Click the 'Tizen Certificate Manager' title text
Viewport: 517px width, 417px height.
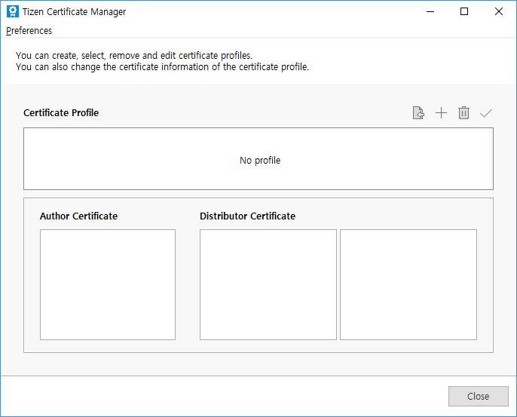(x=75, y=12)
